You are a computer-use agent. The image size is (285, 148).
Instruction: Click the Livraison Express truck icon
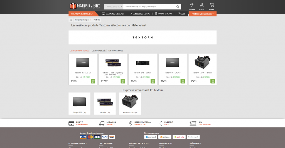[102, 124]
